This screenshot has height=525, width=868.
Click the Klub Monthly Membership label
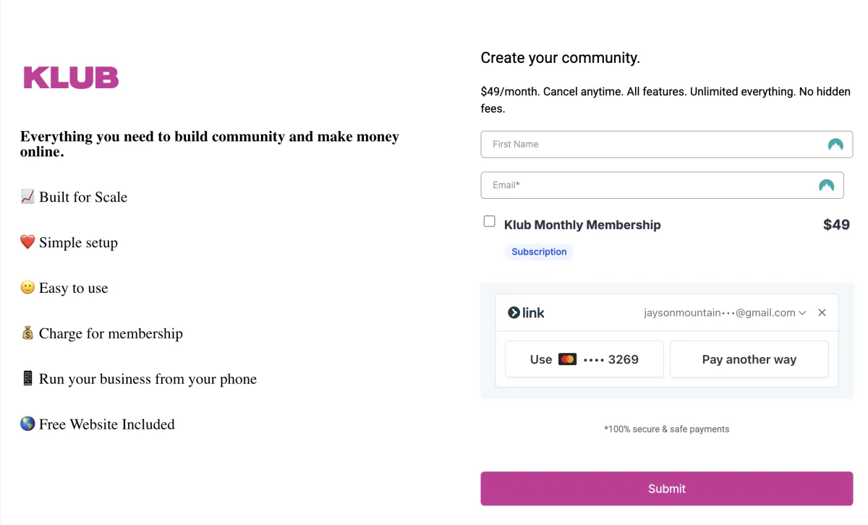coord(582,225)
